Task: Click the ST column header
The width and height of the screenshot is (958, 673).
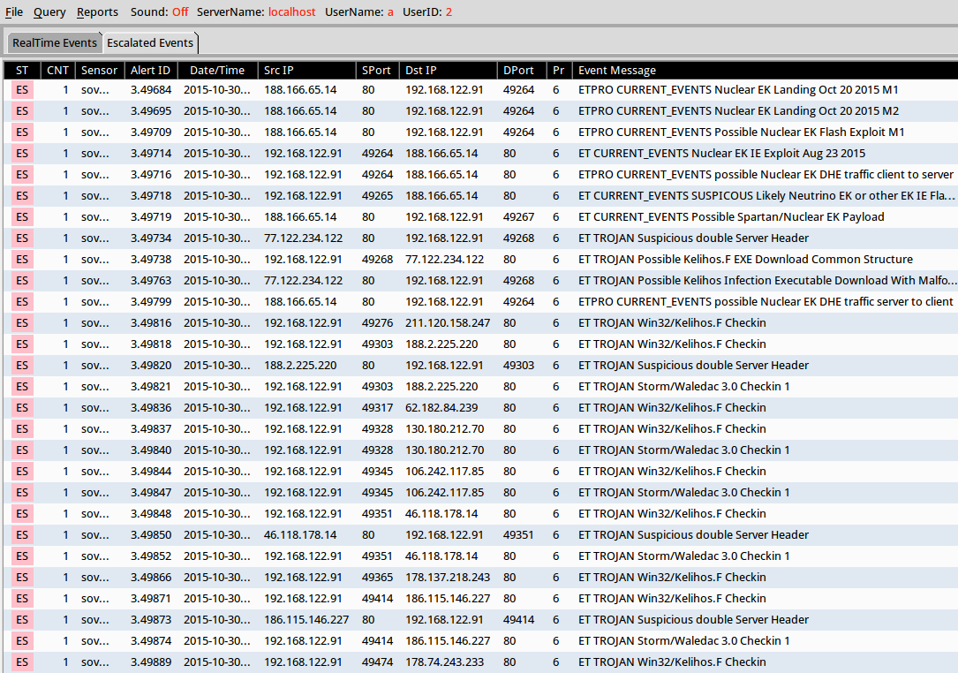Action: coord(22,71)
